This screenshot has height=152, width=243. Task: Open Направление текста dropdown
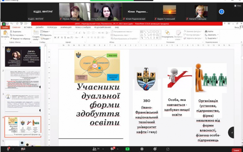[x=122, y=32]
